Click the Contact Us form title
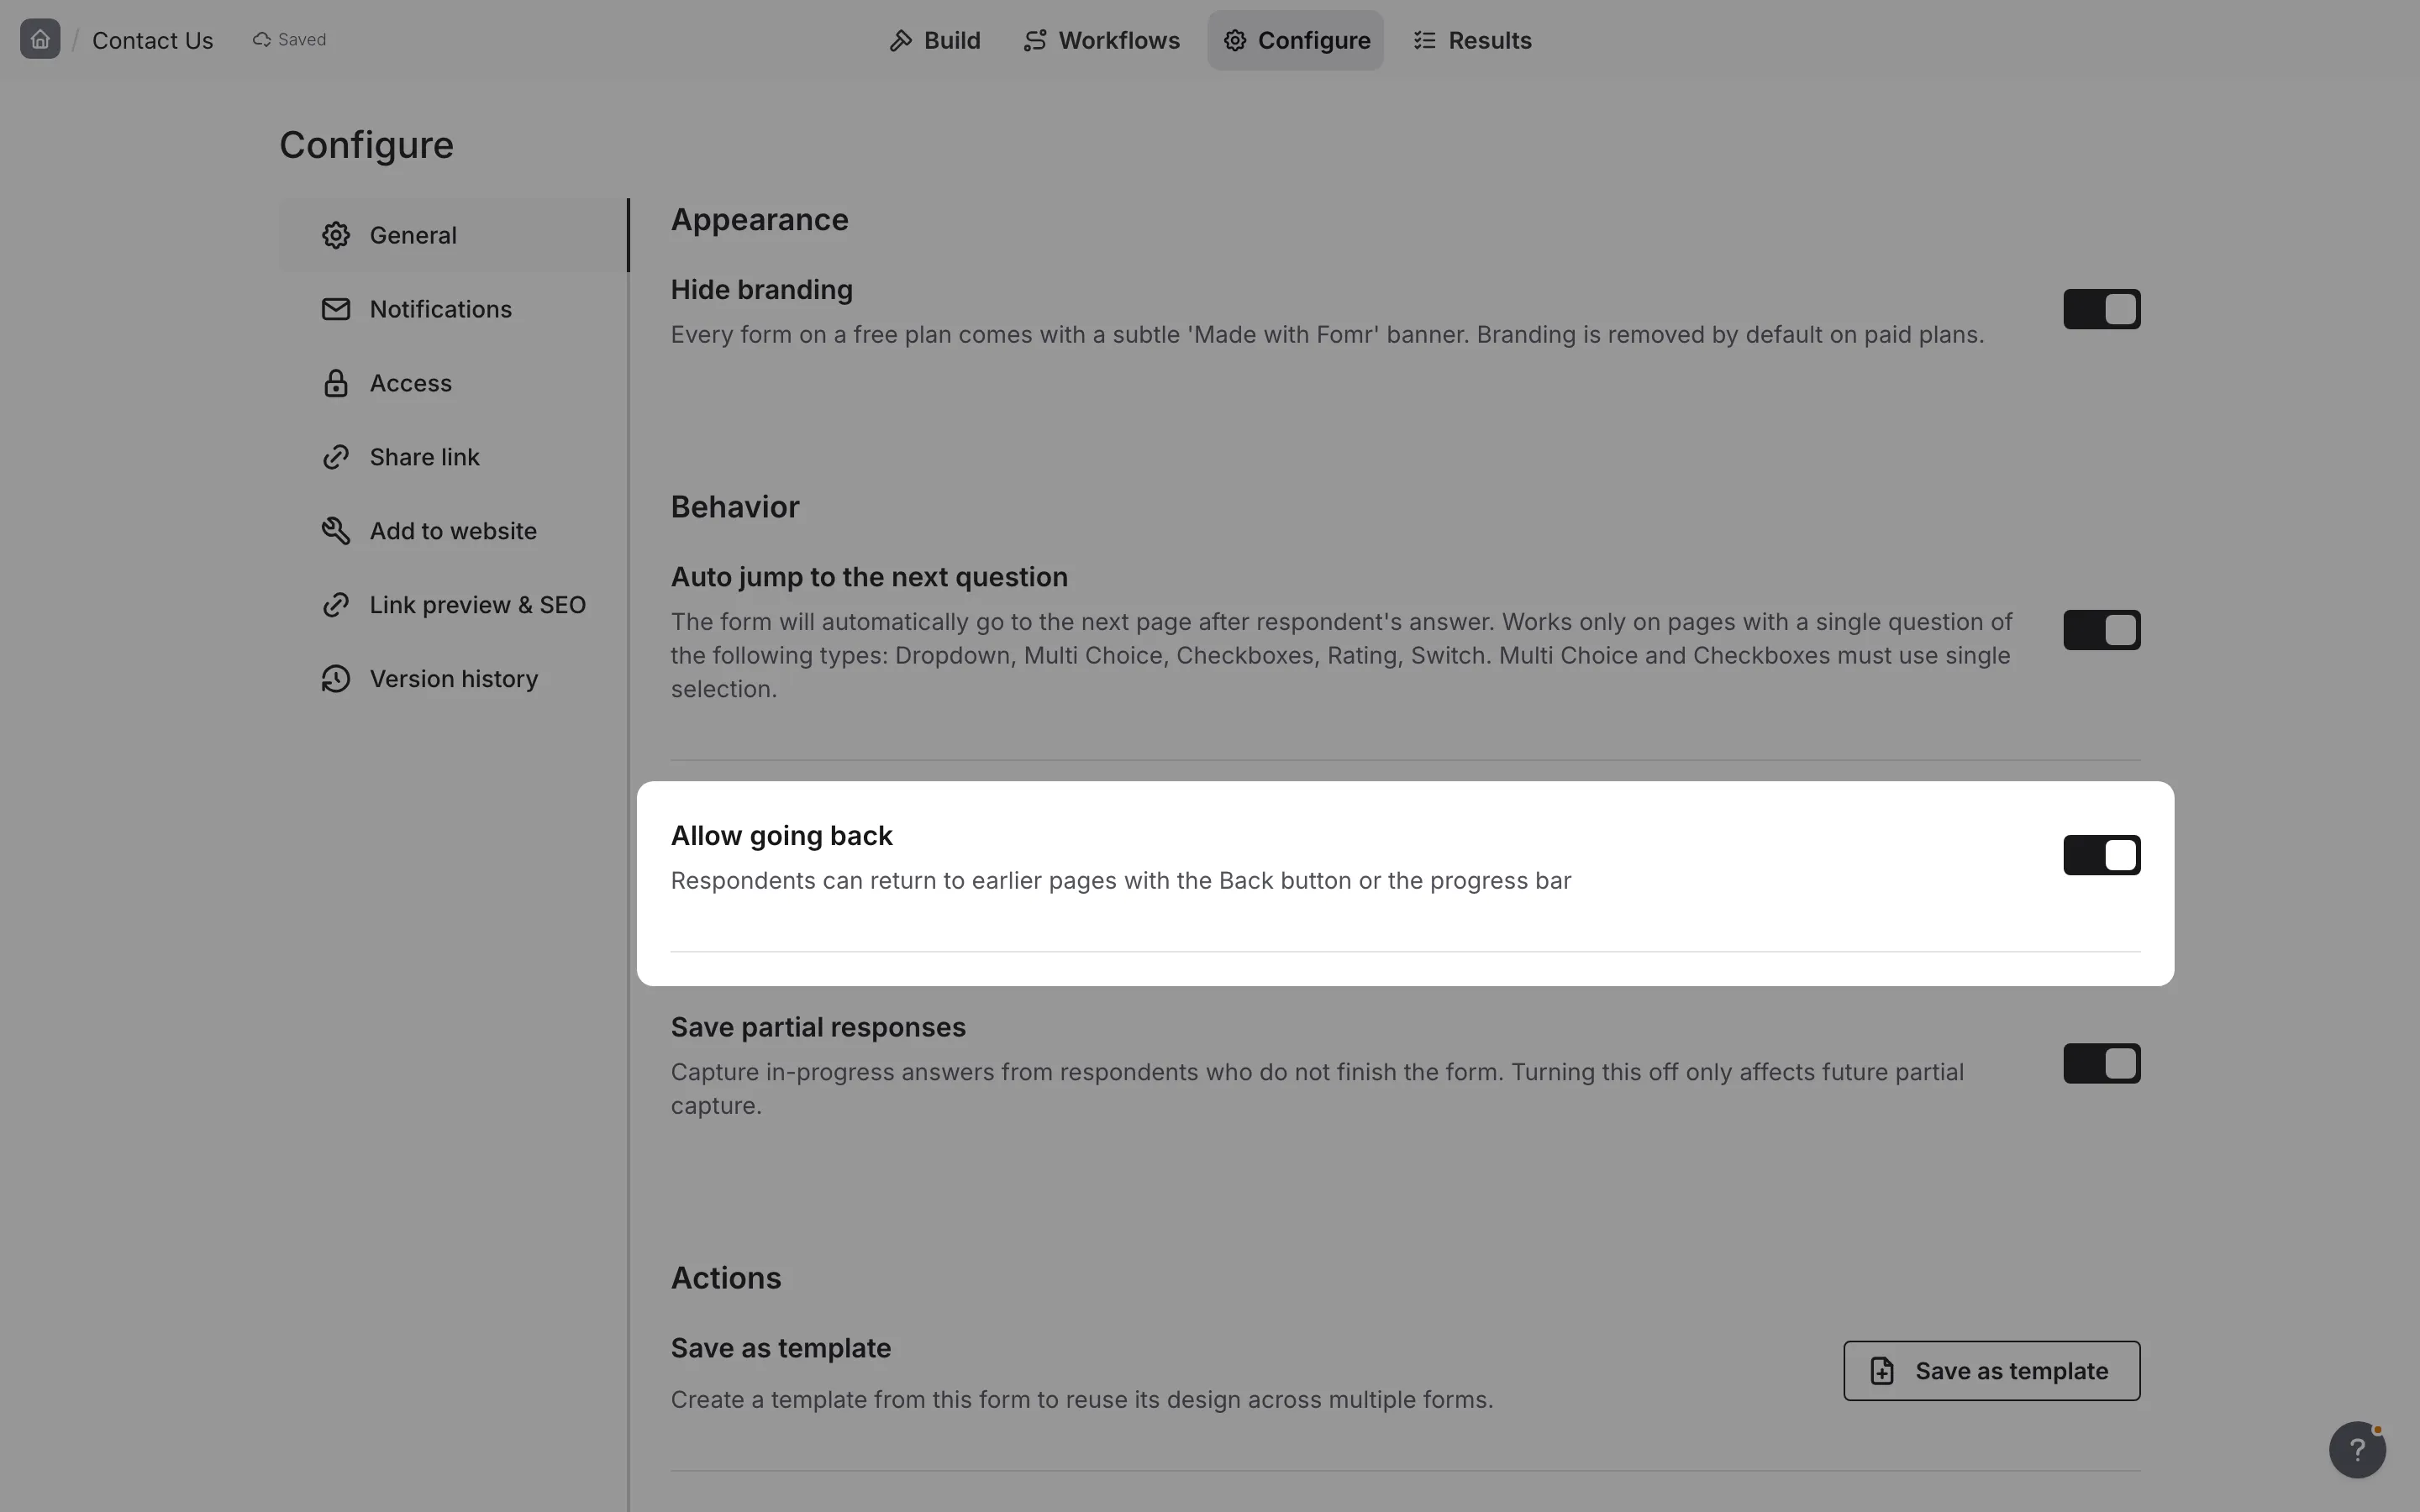This screenshot has width=2420, height=1512. click(152, 40)
